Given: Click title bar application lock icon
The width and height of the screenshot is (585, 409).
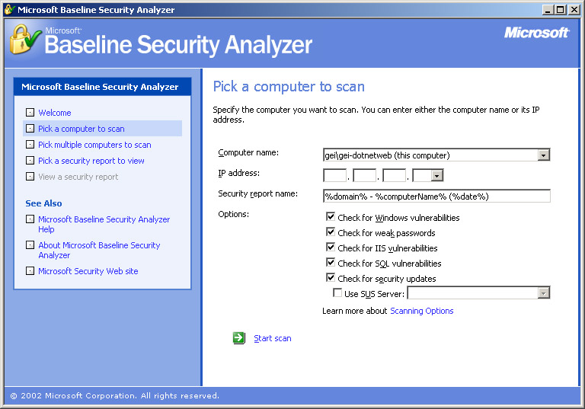Looking at the screenshot, I should pyautogui.click(x=10, y=10).
